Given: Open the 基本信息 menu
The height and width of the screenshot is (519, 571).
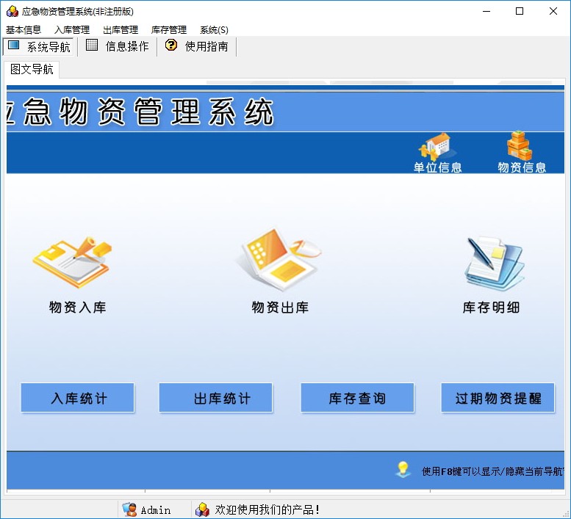Looking at the screenshot, I should tap(24, 30).
